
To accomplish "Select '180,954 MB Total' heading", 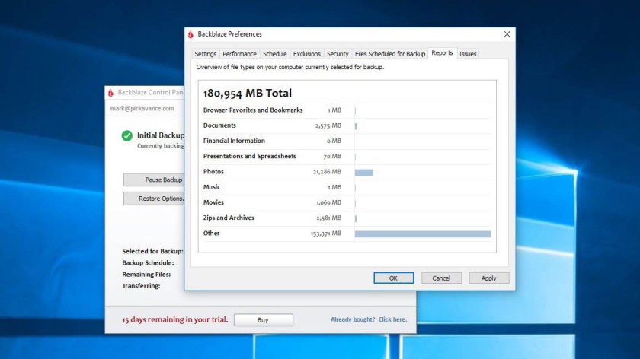I will coord(248,93).
